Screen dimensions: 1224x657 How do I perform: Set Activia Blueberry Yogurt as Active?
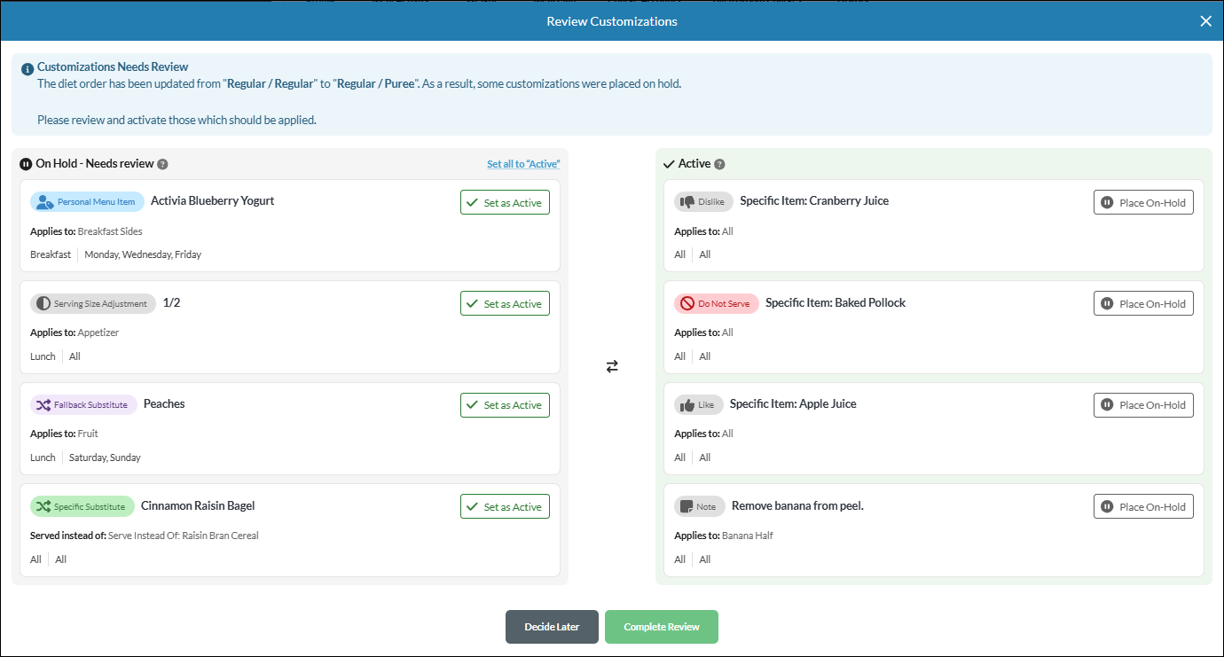point(505,202)
